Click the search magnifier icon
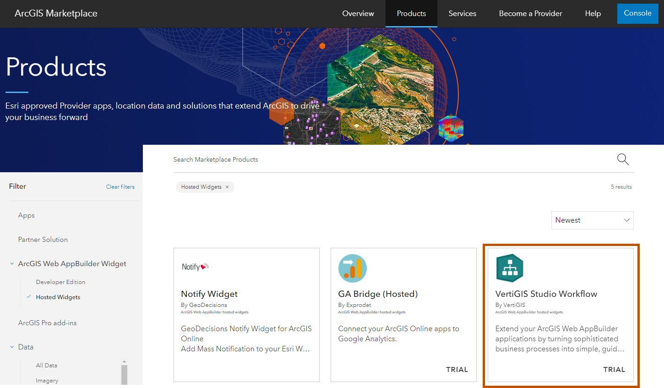Viewport: 664px width, 388px height. (623, 159)
